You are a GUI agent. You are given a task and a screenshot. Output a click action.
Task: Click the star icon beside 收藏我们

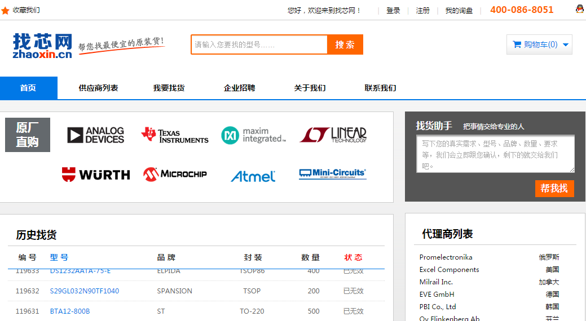[x=6, y=11]
